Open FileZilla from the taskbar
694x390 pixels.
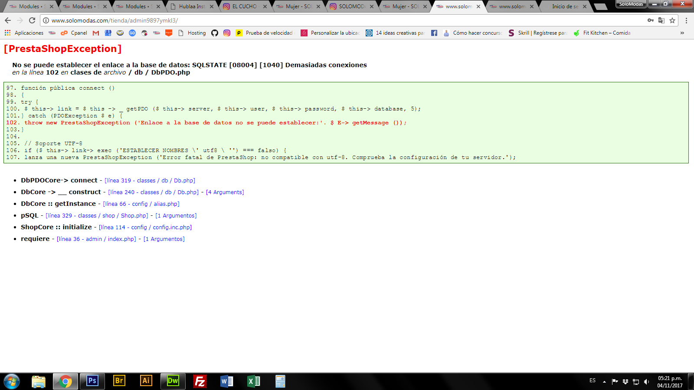[x=200, y=381]
